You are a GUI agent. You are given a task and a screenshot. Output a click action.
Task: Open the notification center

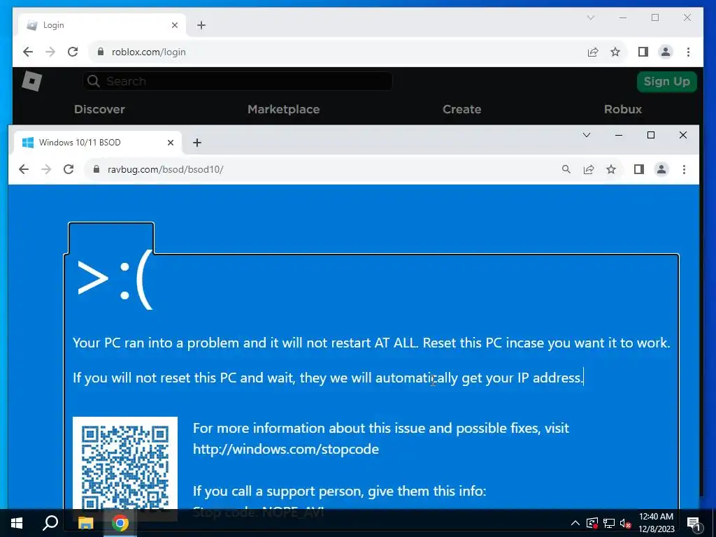click(x=694, y=523)
